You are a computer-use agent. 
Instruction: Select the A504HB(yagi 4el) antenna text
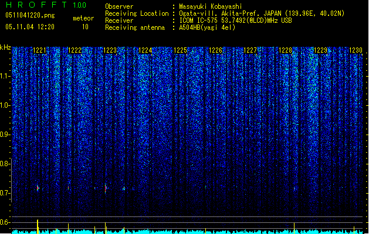coord(207,27)
